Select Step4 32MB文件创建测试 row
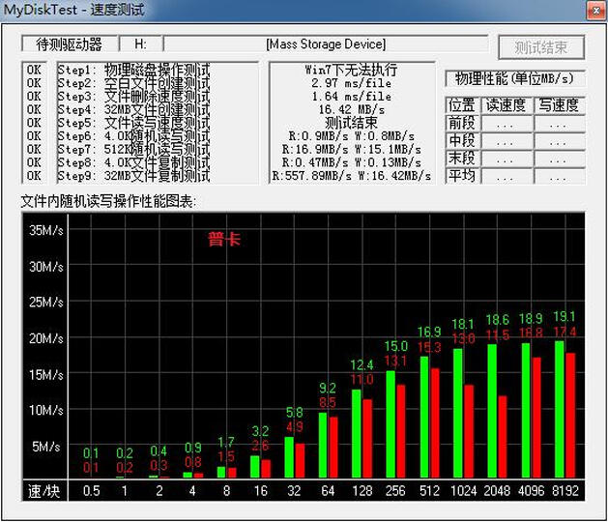This screenshot has width=608, height=522. click(133, 110)
